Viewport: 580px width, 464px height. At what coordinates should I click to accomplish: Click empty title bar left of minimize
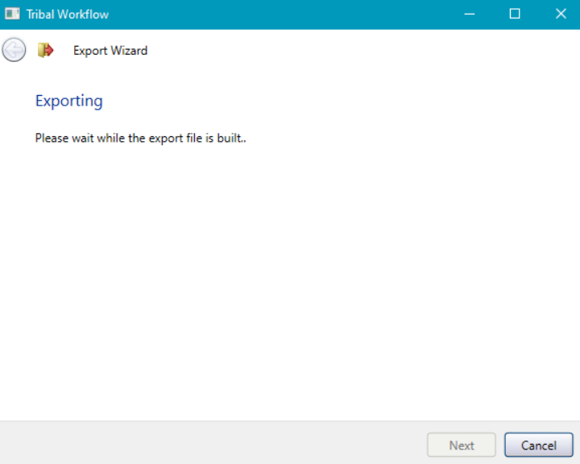pyautogui.click(x=282, y=14)
